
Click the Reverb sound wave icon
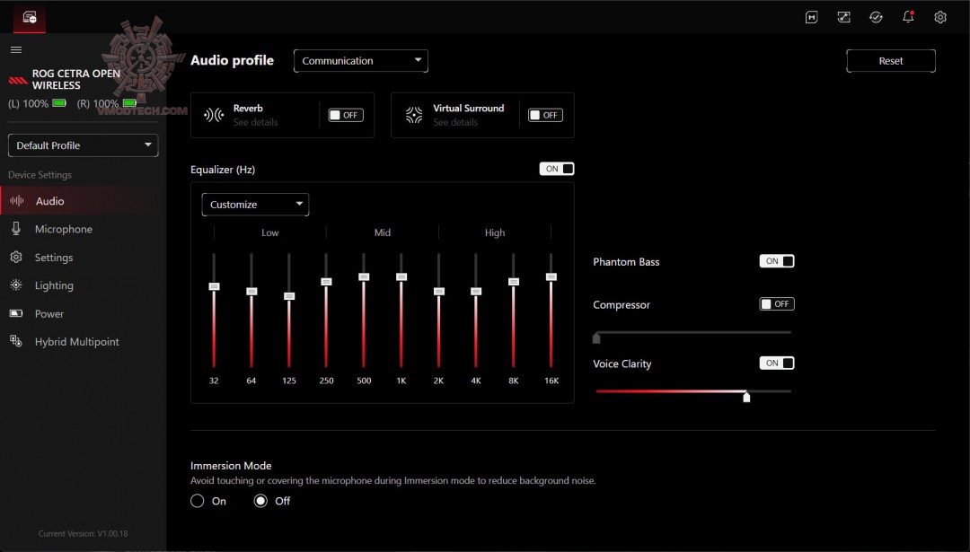tap(214, 115)
